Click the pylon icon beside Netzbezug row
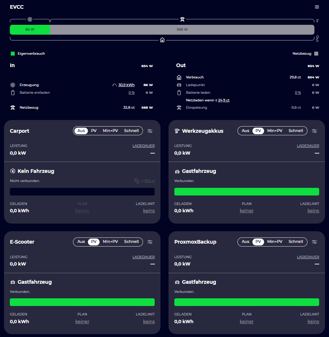The image size is (329, 337). (x=13, y=108)
